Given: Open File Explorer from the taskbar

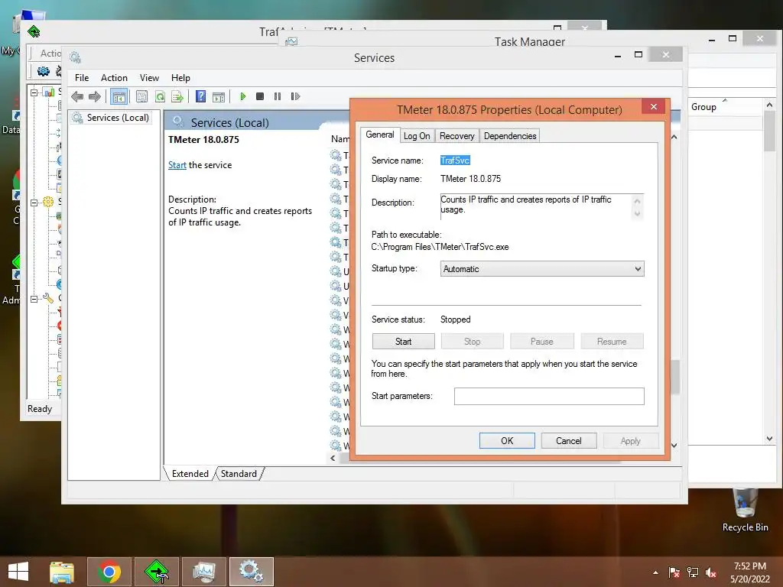Looking at the screenshot, I should click(x=62, y=572).
